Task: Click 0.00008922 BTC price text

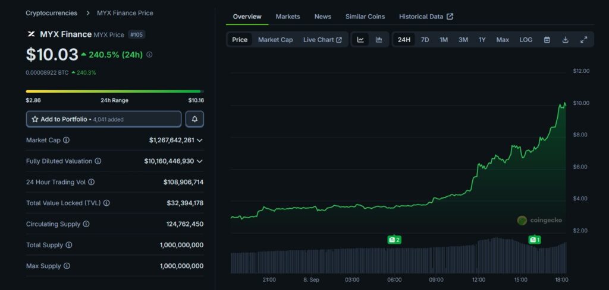Action: coord(47,72)
